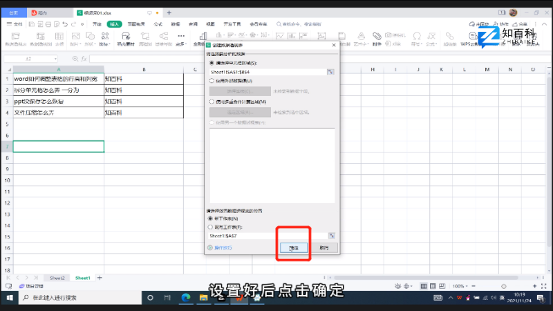Click range picker icon beside Sheet1!$A$7 field

point(330,235)
